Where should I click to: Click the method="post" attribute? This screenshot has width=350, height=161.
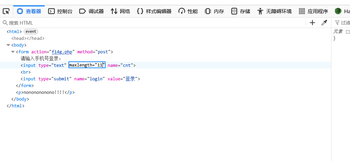pyautogui.click(x=94, y=52)
